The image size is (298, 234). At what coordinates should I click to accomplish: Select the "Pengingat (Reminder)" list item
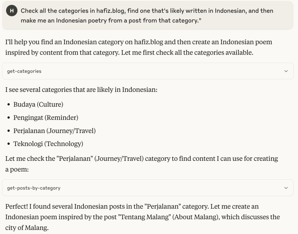46,118
